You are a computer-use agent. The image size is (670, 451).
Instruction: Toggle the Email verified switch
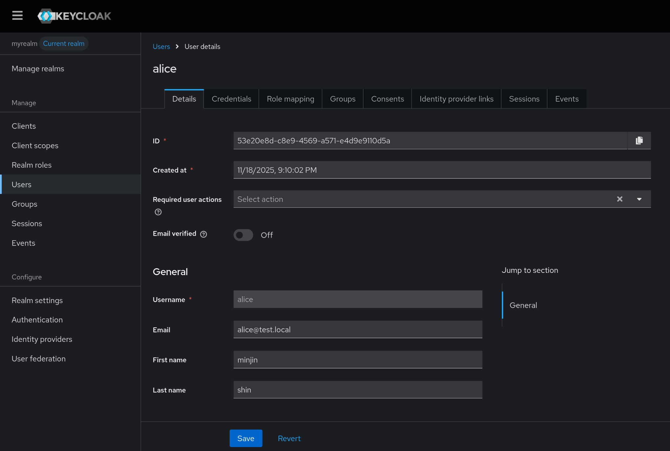(x=243, y=235)
